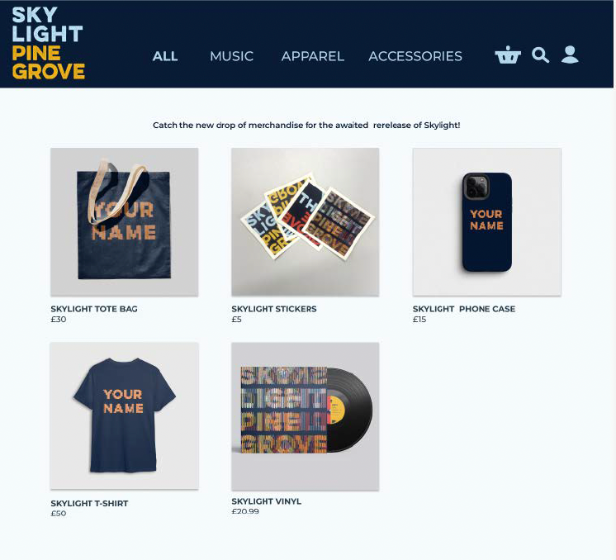View the stickers product image
Viewport: 616px width, 560px height.
click(306, 222)
